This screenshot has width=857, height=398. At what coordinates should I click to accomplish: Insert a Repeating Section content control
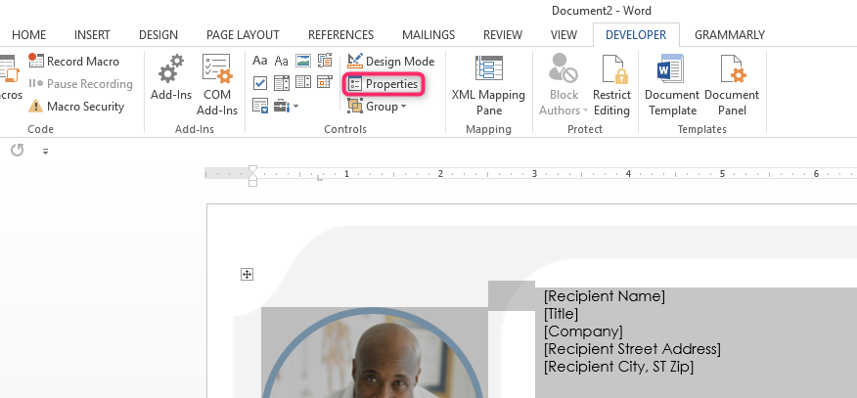(x=259, y=106)
